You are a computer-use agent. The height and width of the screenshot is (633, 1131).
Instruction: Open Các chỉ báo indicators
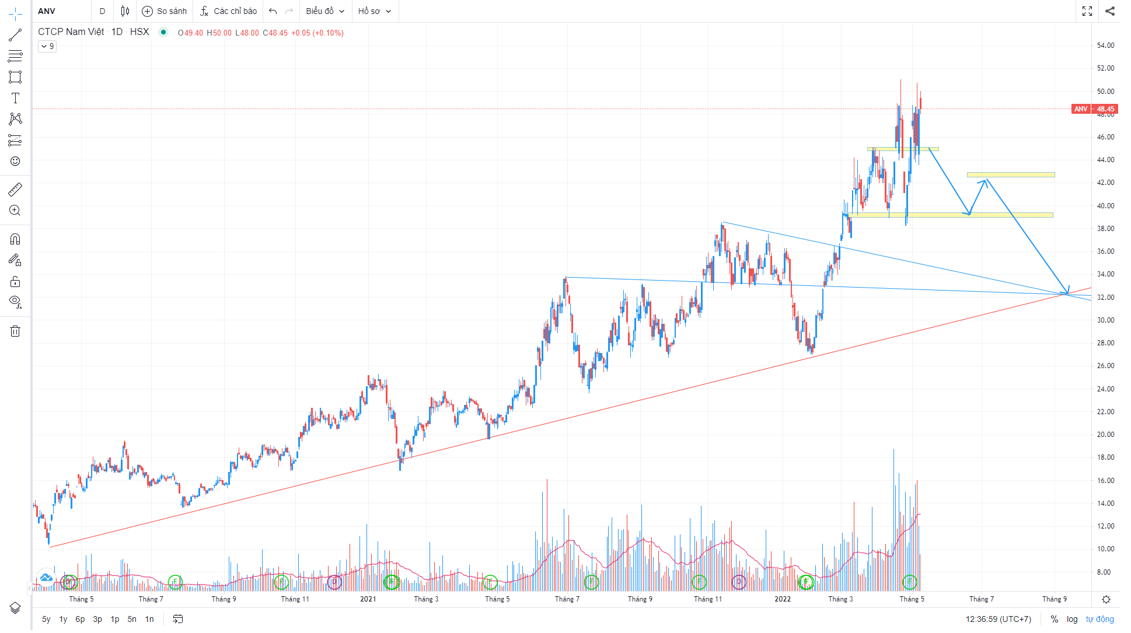click(228, 11)
